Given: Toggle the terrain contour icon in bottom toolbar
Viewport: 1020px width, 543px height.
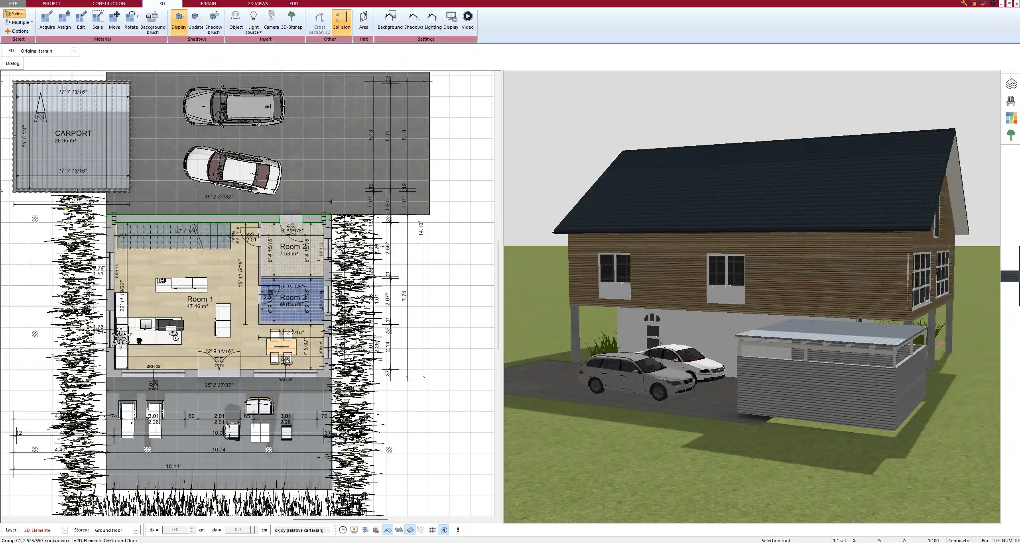Looking at the screenshot, I should [421, 530].
